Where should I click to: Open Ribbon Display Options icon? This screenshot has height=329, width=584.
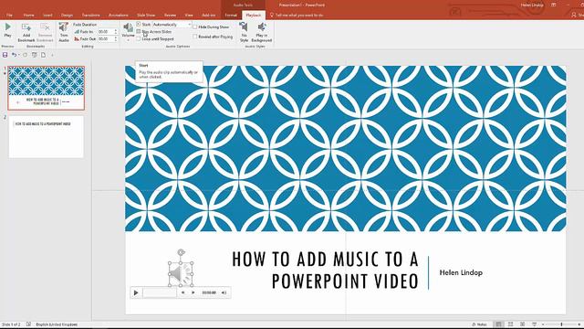554,5
